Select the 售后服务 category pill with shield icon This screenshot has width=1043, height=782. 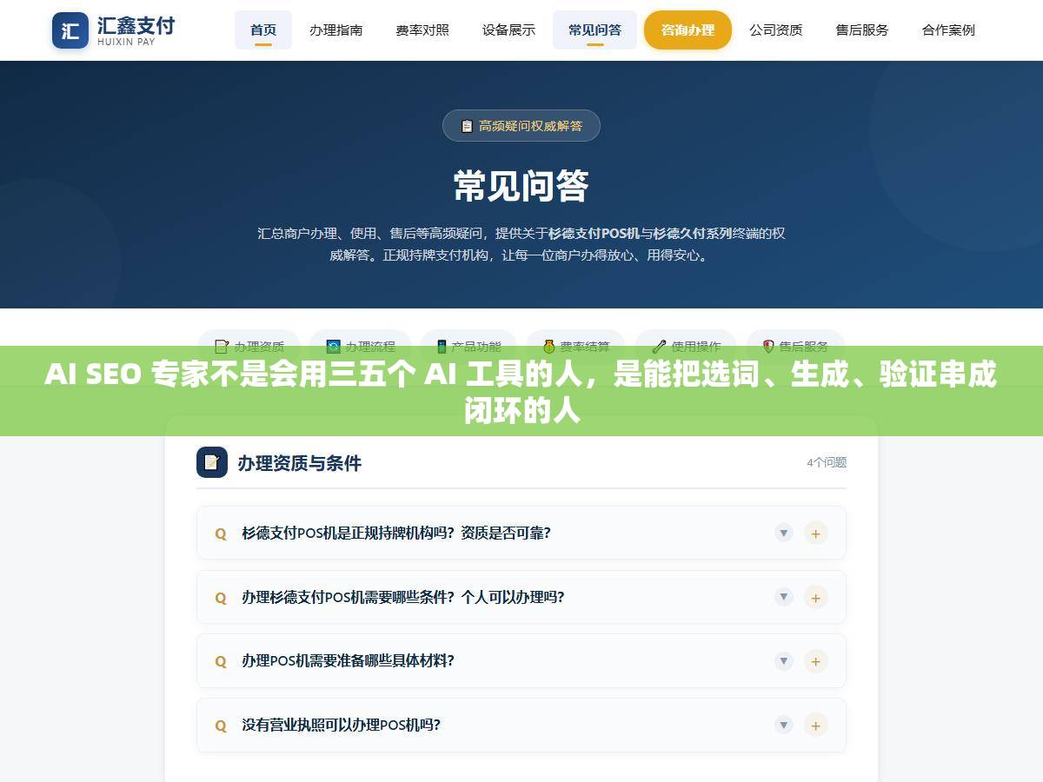coord(795,347)
